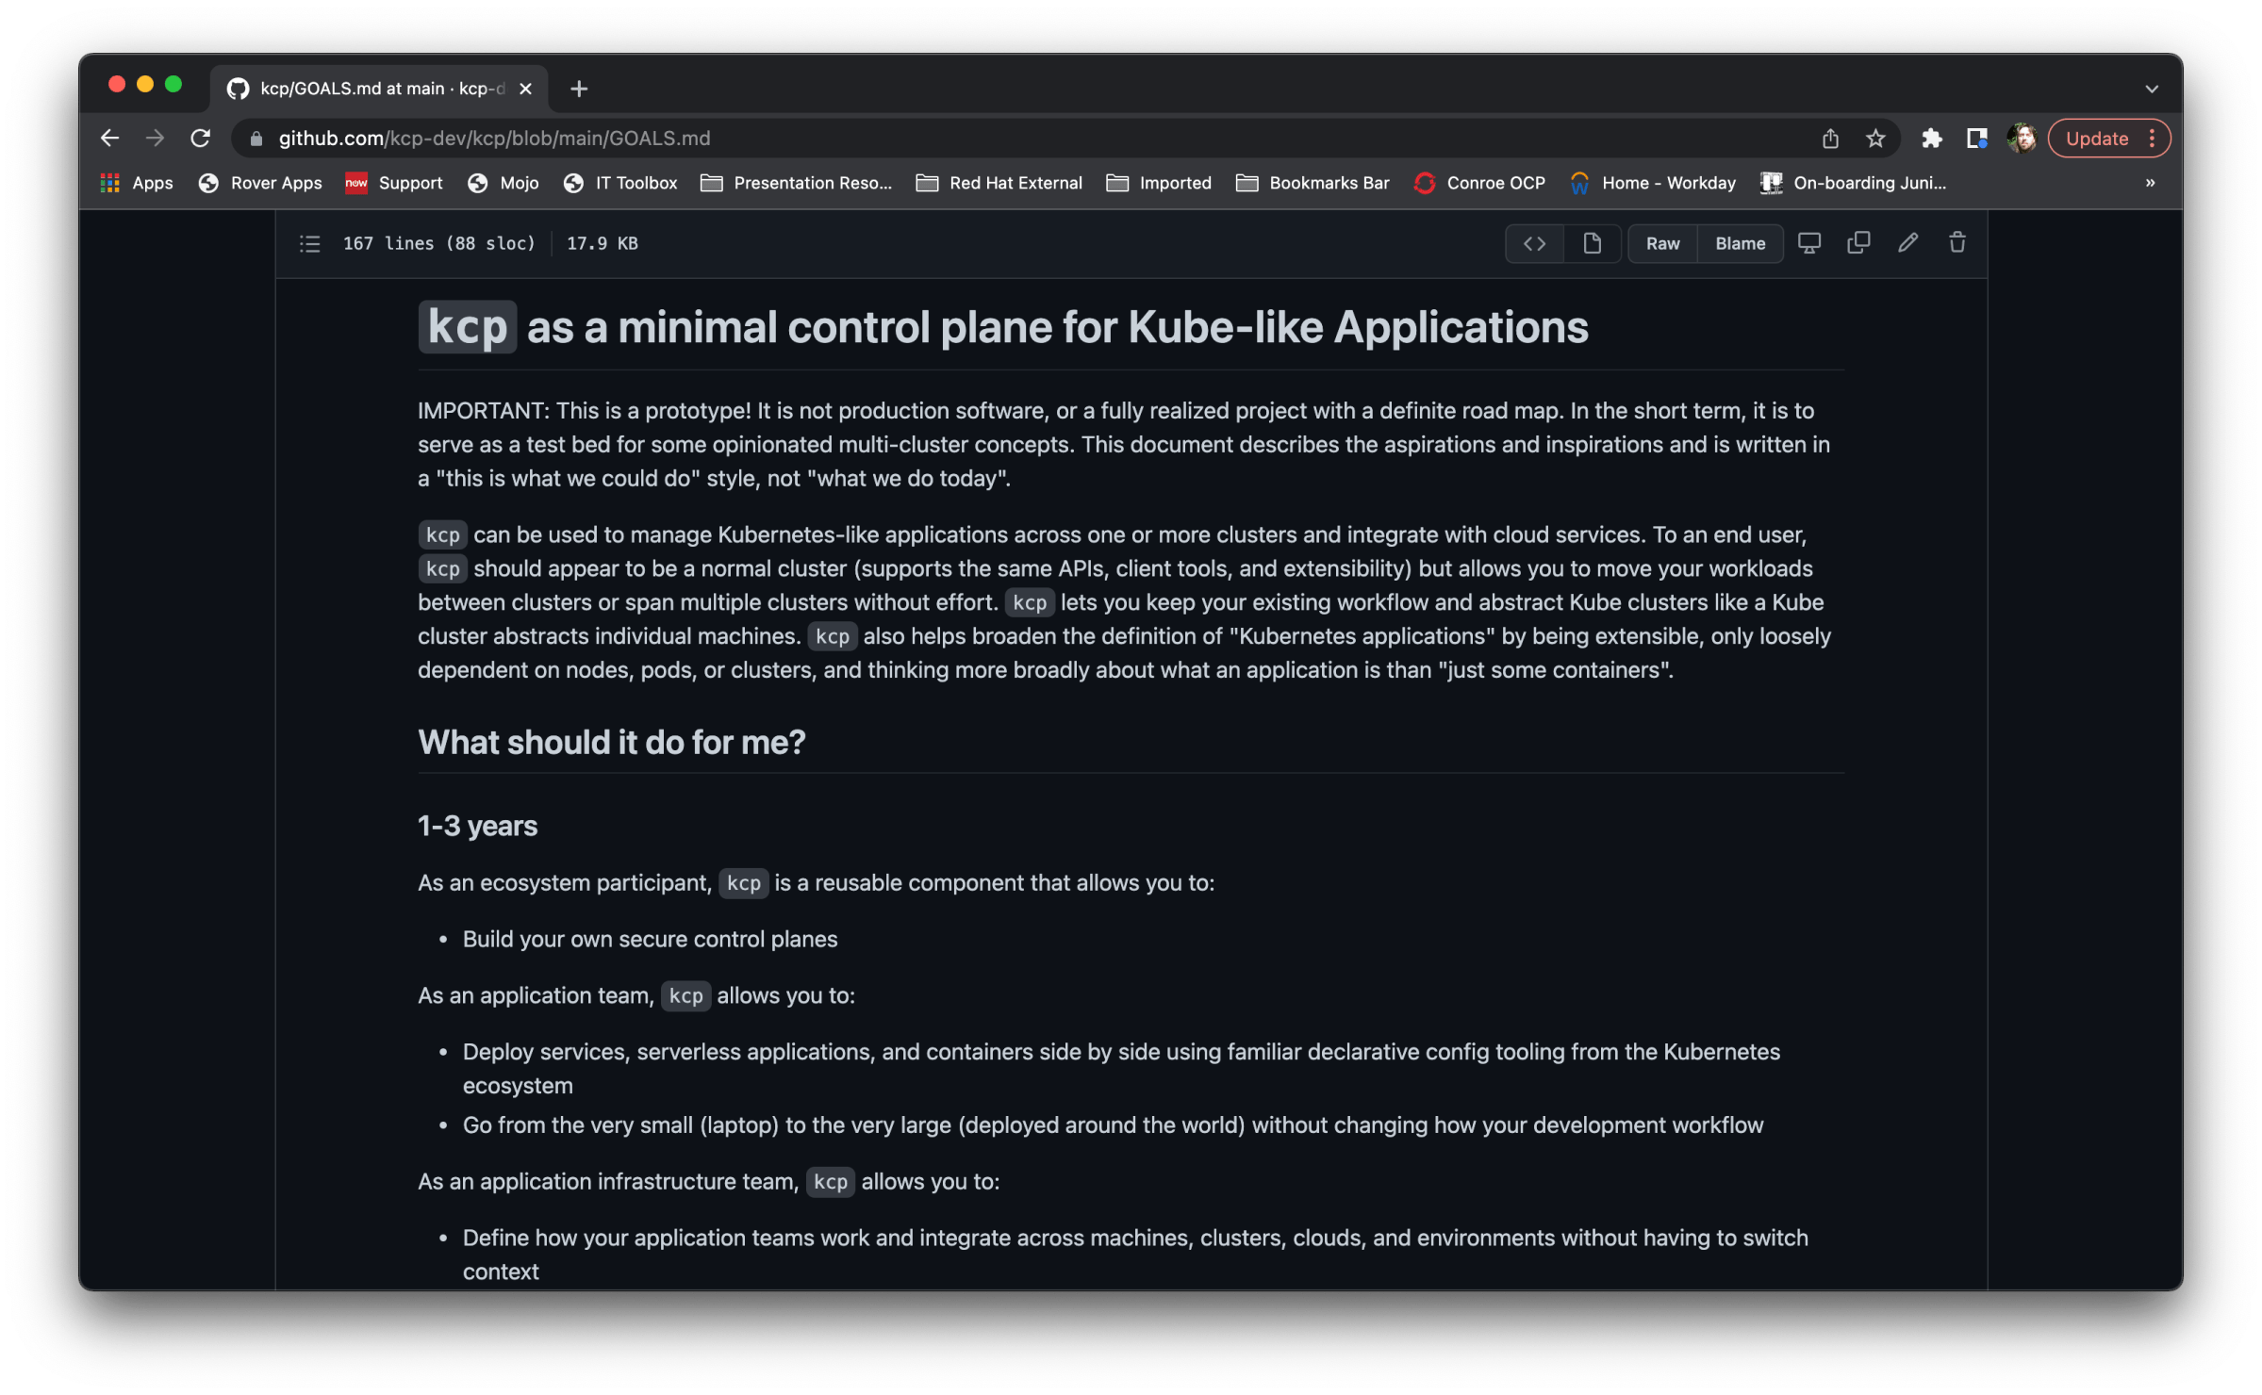Open Chrome Update menu dots
The width and height of the screenshot is (2262, 1395).
click(2152, 139)
